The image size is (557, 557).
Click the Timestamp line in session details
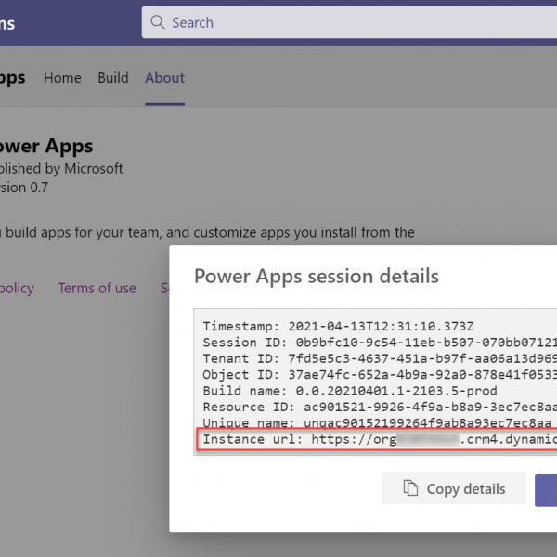click(338, 327)
